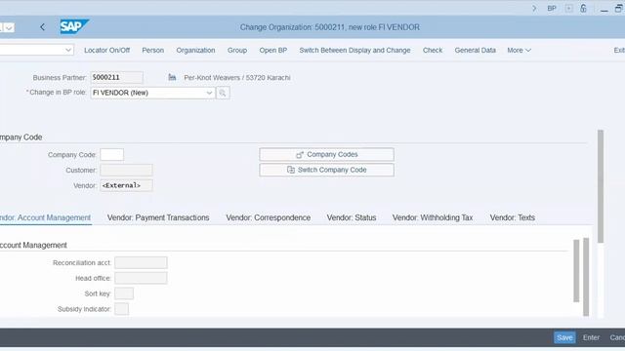Switch to Vendor: Account Management tab
This screenshot has width=625, height=351.
coord(45,217)
